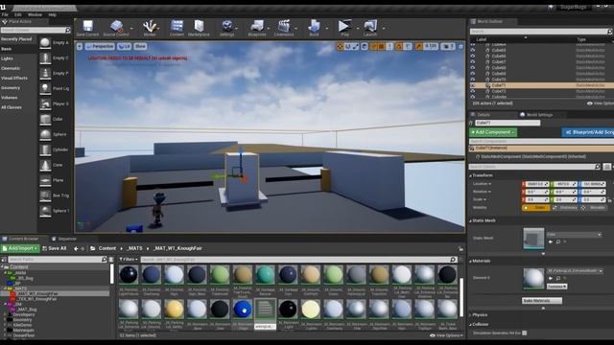Click the Add/Import button
This screenshot has width=614, height=345.
point(20,249)
